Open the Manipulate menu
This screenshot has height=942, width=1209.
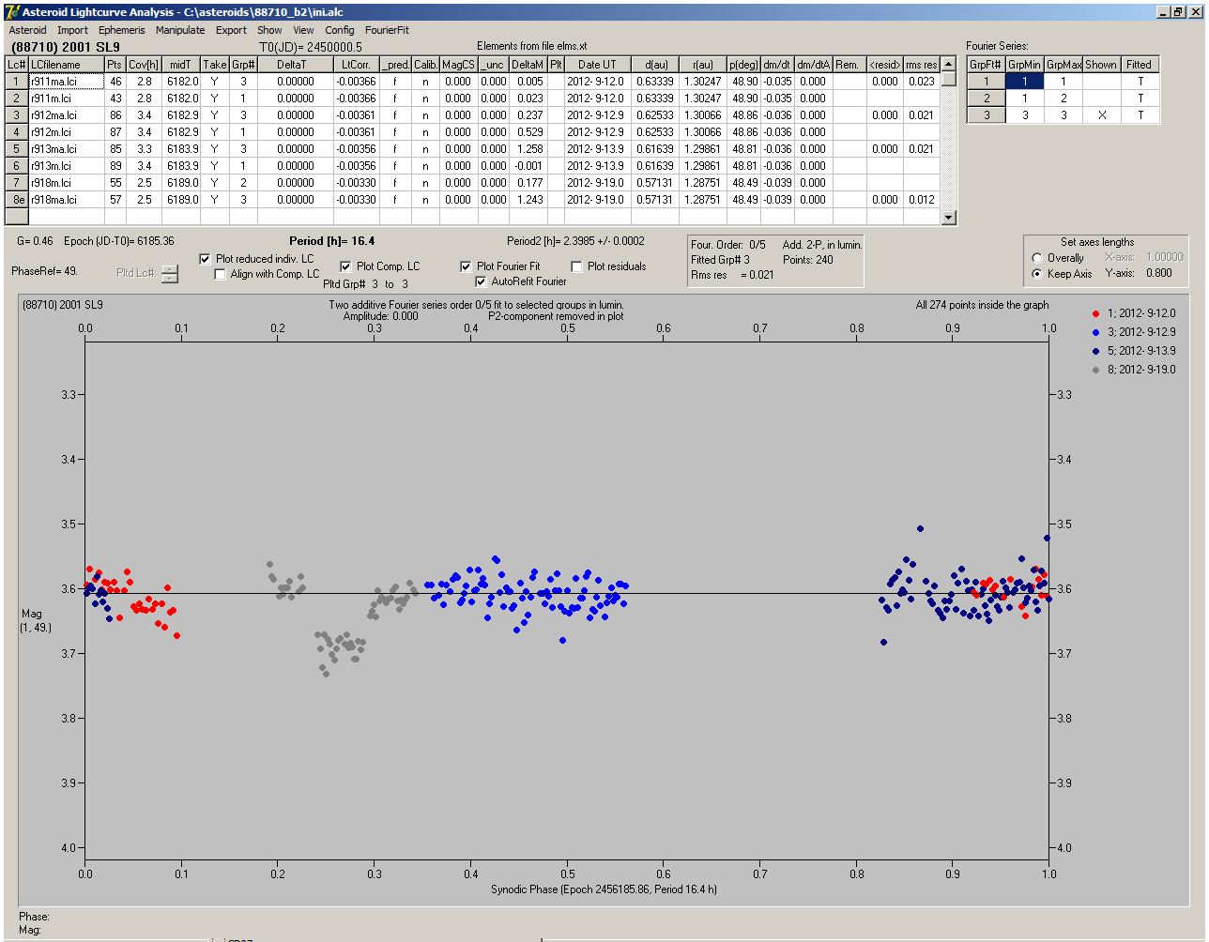[x=180, y=30]
